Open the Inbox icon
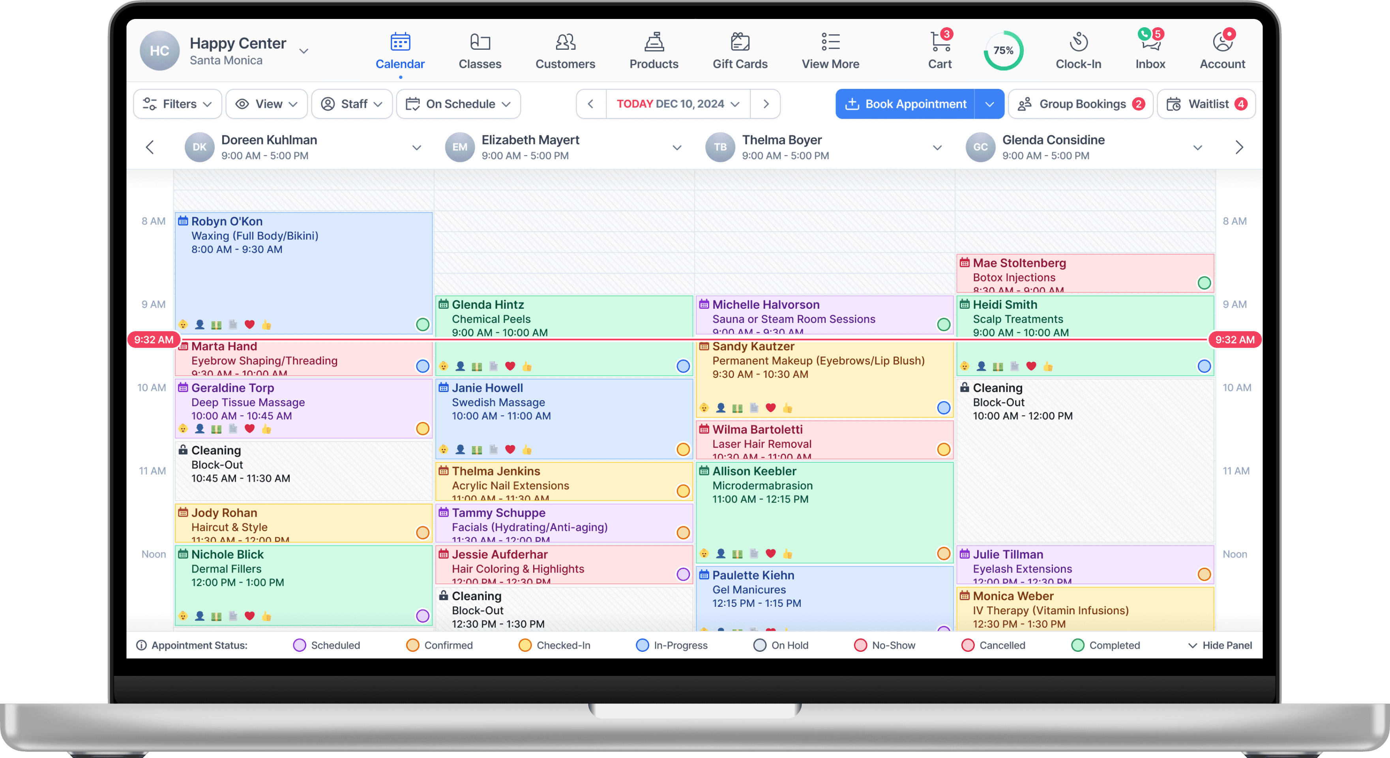 point(1150,42)
